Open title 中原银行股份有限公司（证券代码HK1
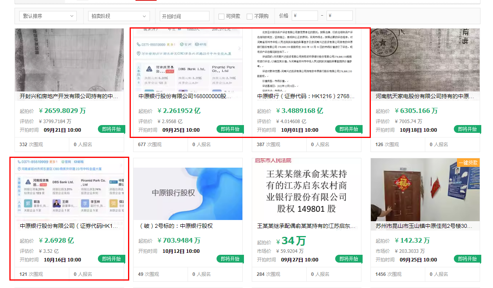493x288 pixels. pos(69,226)
